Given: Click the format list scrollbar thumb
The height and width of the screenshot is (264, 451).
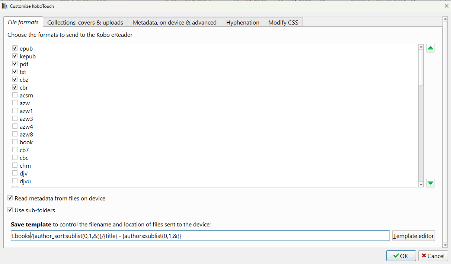Looking at the screenshot, I should point(421,68).
